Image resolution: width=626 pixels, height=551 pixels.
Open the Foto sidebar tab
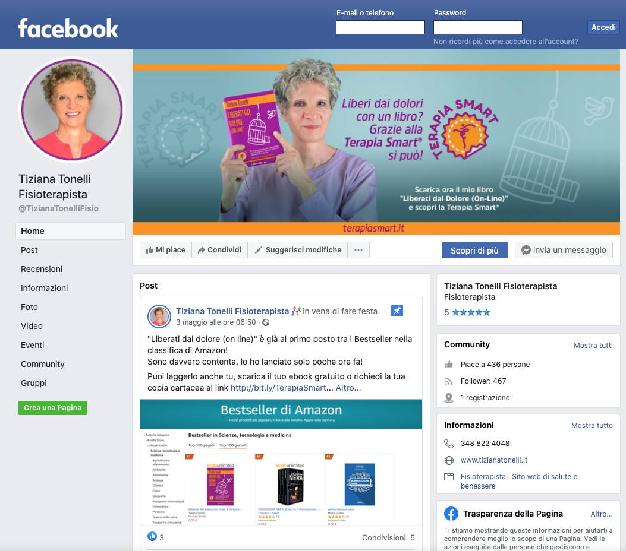[29, 307]
